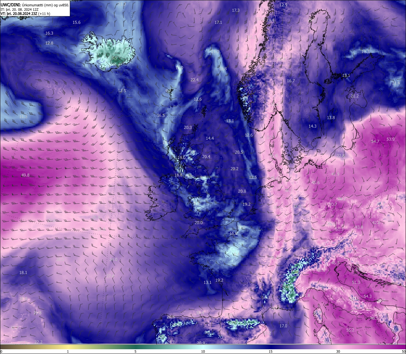
Task: Click the 12.9 value label
Action: point(283,5)
